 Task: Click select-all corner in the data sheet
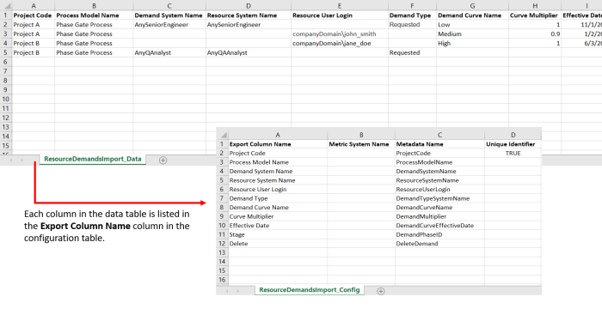coord(6,6)
